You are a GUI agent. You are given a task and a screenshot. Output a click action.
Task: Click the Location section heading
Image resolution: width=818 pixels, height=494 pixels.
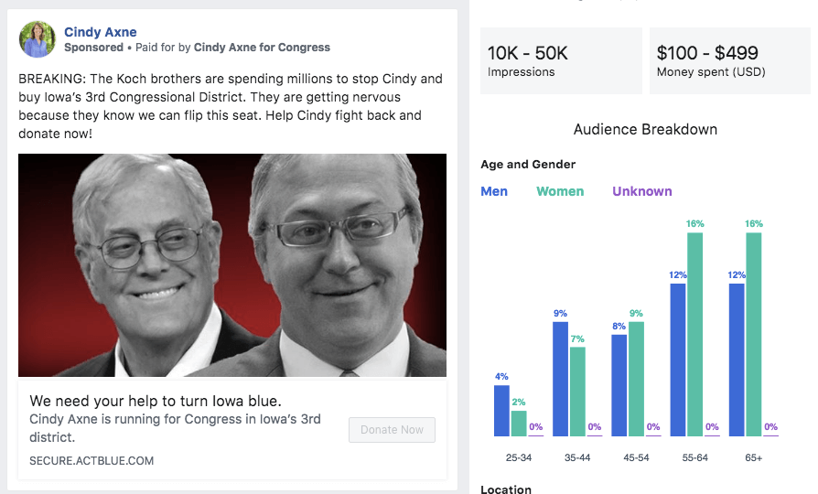tap(506, 489)
